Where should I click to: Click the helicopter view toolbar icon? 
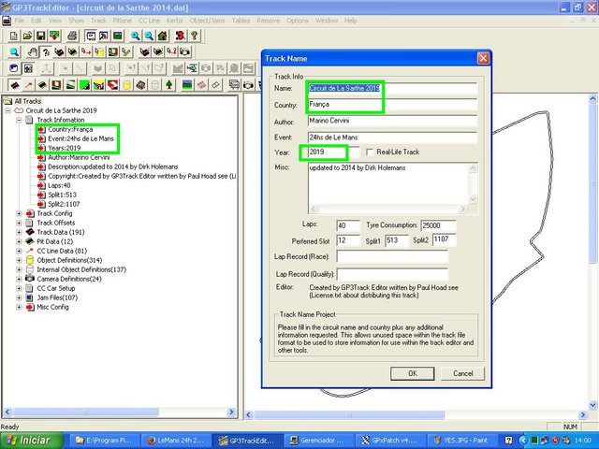[192, 68]
